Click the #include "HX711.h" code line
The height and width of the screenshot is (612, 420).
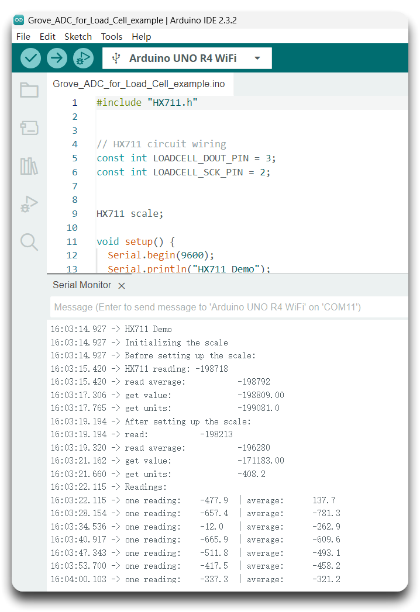click(x=147, y=103)
